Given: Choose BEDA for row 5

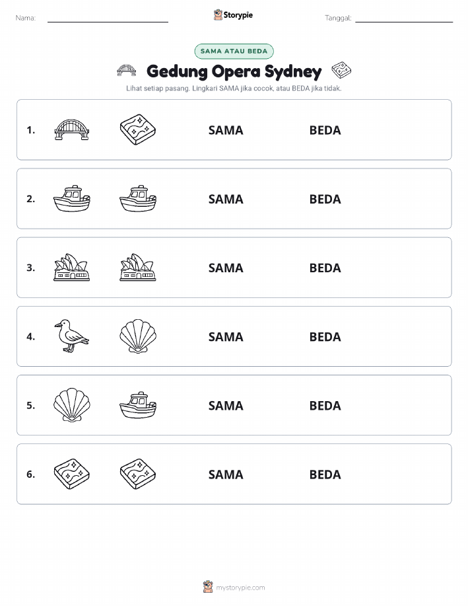Looking at the screenshot, I should [x=325, y=405].
